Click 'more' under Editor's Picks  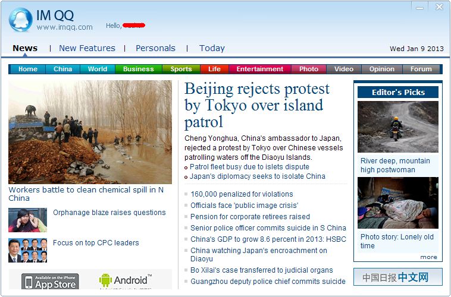coord(428,257)
